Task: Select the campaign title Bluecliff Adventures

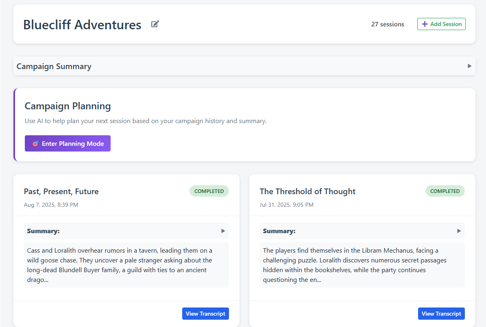Action: pos(82,25)
